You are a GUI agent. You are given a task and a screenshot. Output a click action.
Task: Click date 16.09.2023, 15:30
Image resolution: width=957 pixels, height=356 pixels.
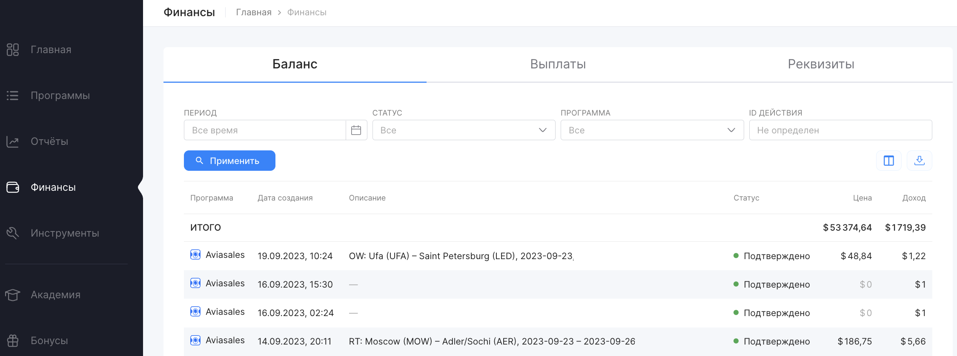295,285
